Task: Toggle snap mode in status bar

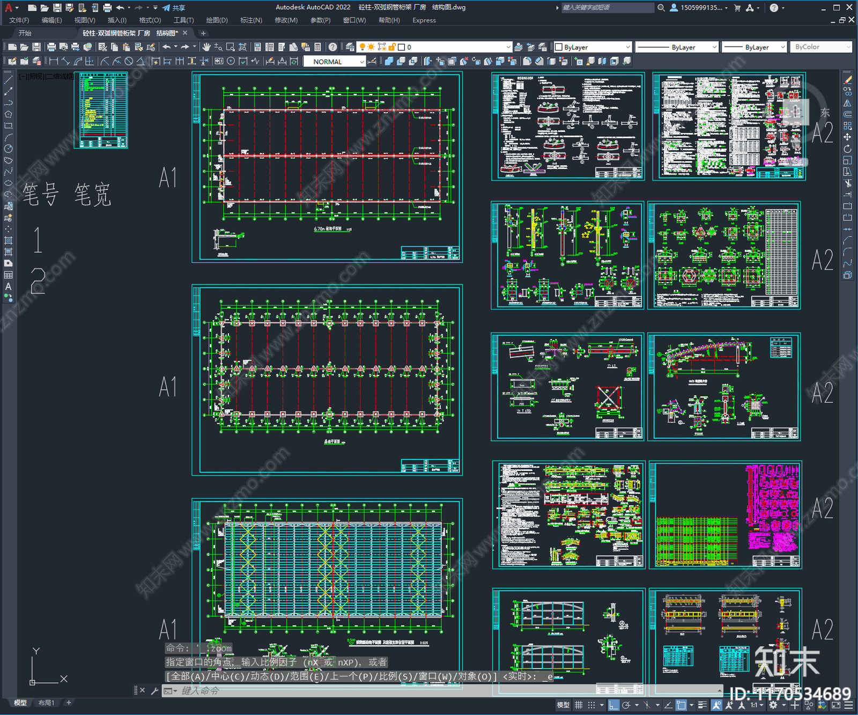Action: [x=591, y=705]
